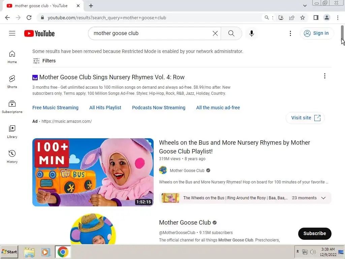Click the install/download icon in address bar
345x259 pixels.
click(281, 18)
